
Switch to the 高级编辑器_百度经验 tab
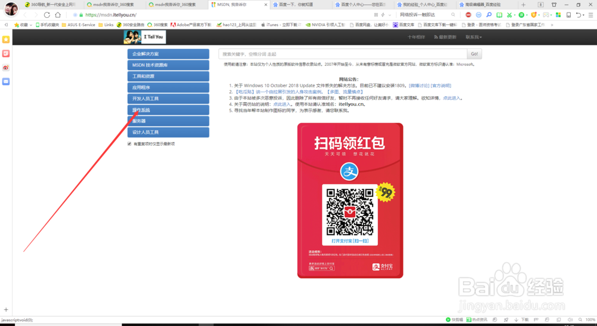pyautogui.click(x=486, y=5)
